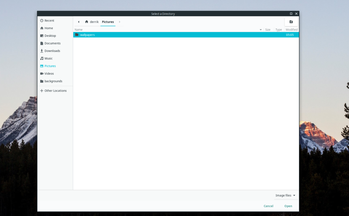Create a new folder
This screenshot has width=349, height=216.
point(291,22)
